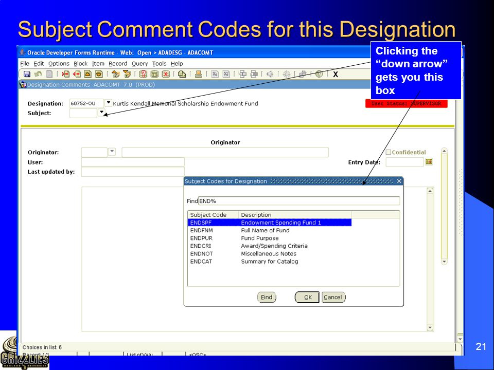The width and height of the screenshot is (494, 370).
Task: Click the Execute Query toolbar icon
Action: click(x=154, y=74)
